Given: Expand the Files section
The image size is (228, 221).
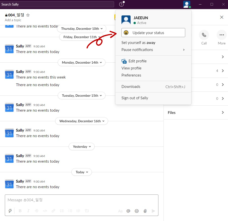Looking at the screenshot, I should 196,113.
